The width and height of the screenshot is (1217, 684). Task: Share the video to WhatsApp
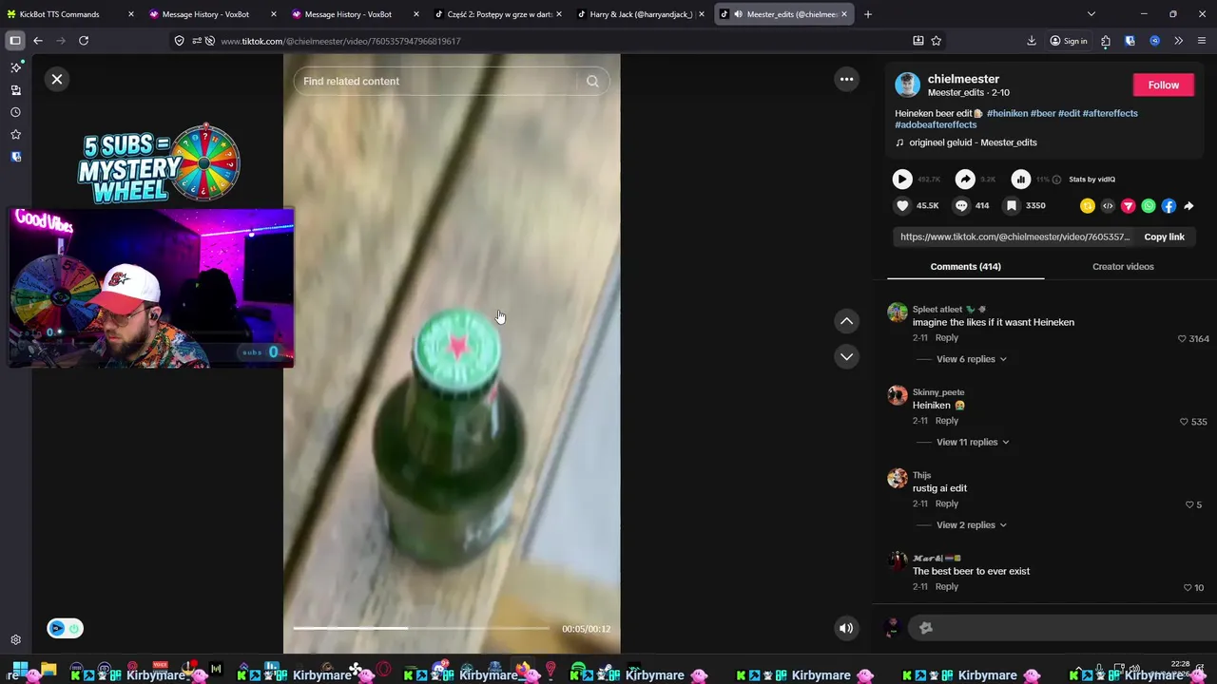1149,206
